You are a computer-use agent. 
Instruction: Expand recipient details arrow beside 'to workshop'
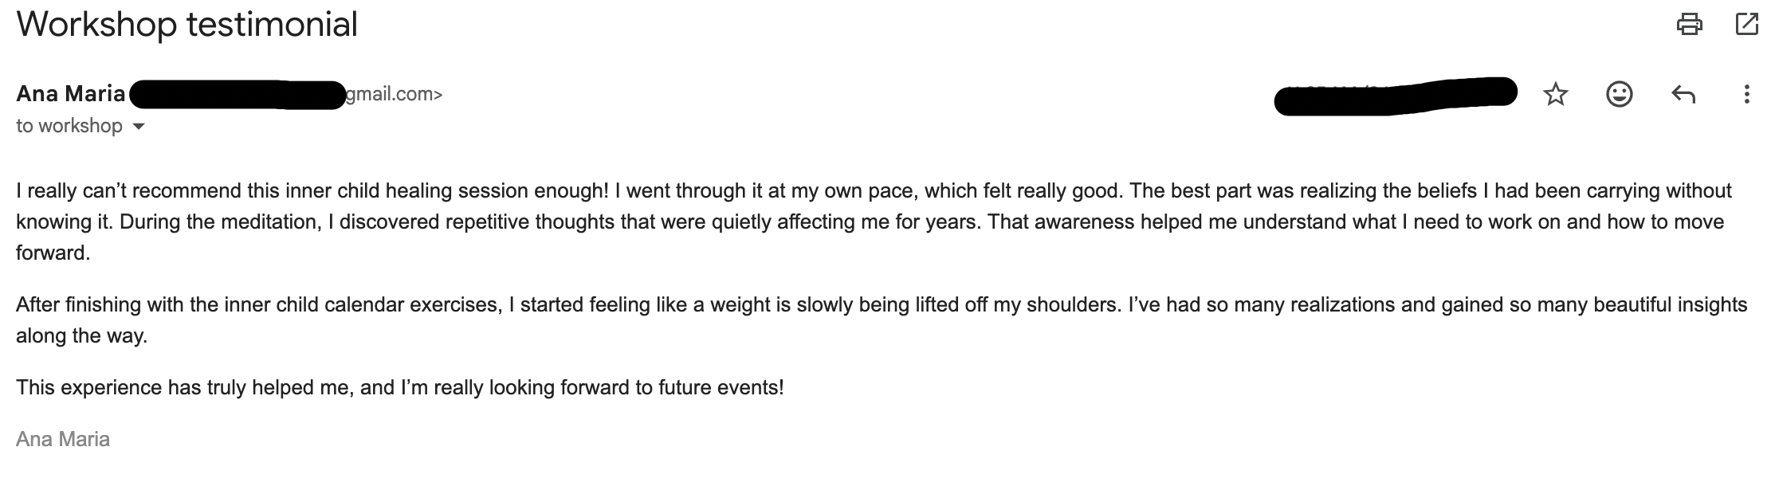tap(139, 127)
